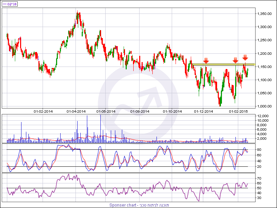Select the 01-02-2014 date label
Viewport: 277px width, 208px height.
[43, 111]
